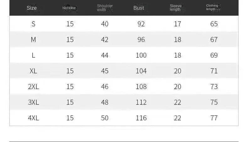Click the M size row label
Viewport: 248px width, 142px height.
pos(33,39)
